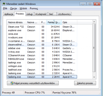Open the Widok menu
This screenshot has height=96, width=103.
click(23, 8)
